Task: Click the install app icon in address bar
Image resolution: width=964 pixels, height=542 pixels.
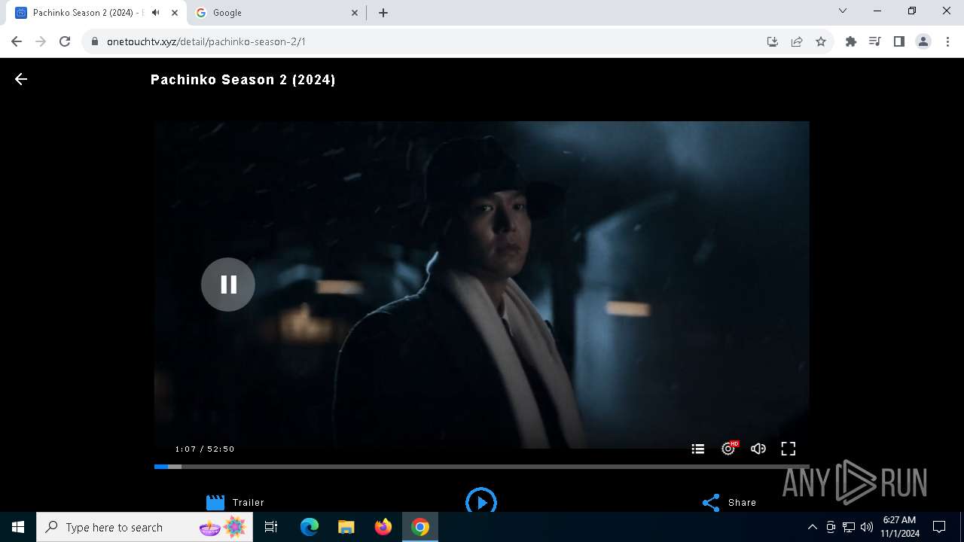Action: [x=773, y=41]
